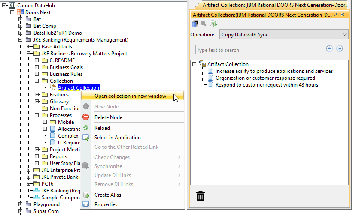
Task: Click the Sample Compon component icon
Action: click(37, 197)
